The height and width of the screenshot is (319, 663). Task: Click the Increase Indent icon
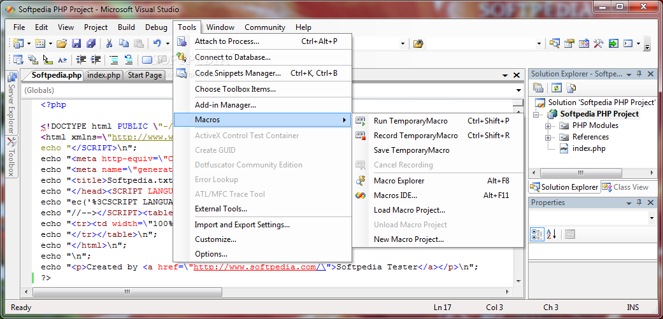click(96, 60)
